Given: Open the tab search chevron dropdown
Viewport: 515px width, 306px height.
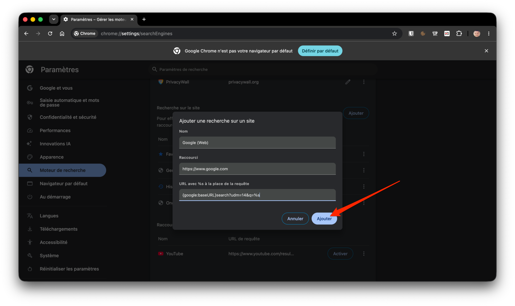Looking at the screenshot, I should [54, 19].
